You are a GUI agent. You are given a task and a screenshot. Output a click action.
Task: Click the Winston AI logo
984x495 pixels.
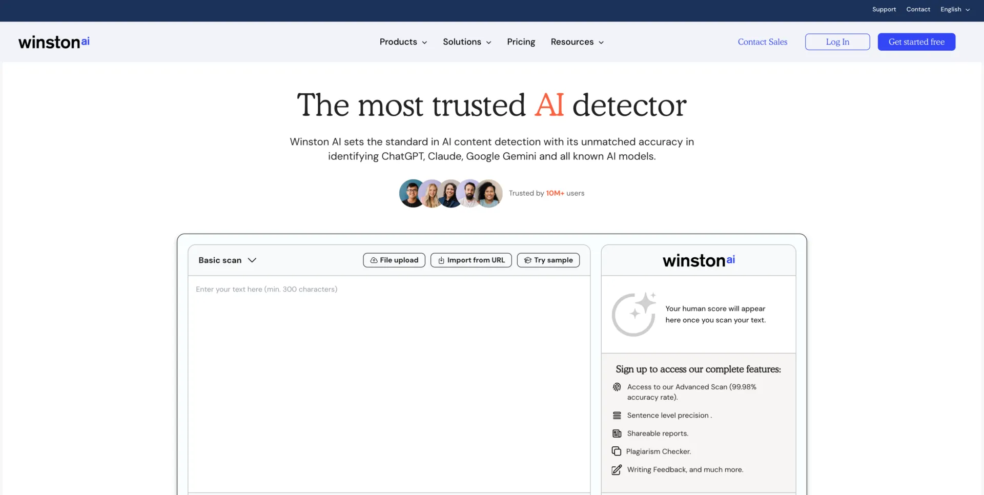53,42
